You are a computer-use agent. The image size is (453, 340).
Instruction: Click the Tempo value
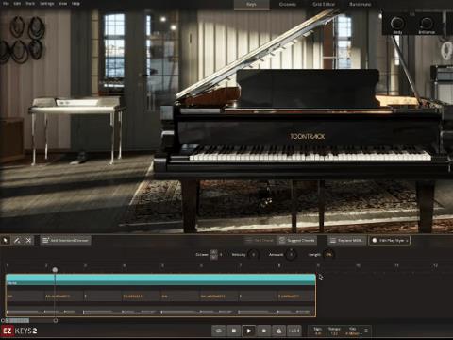[334, 333]
